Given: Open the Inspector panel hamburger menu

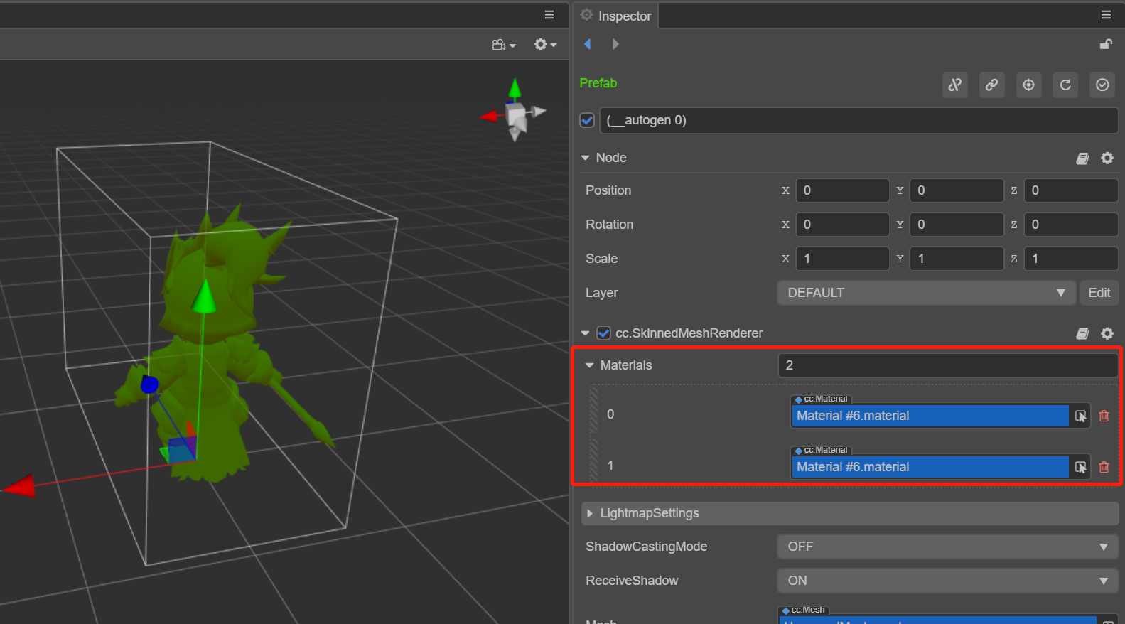Looking at the screenshot, I should pyautogui.click(x=1106, y=15).
